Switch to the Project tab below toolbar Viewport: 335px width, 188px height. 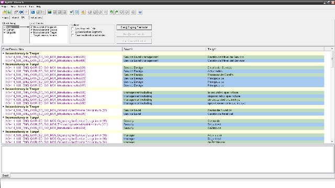[x=5, y=18]
